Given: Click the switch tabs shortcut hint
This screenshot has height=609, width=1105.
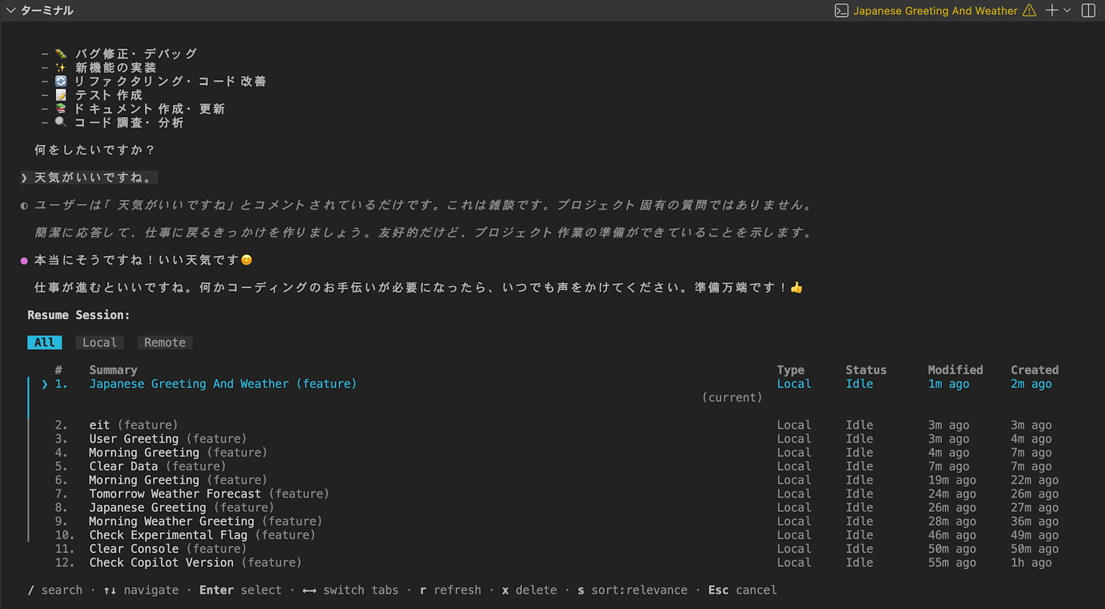Looking at the screenshot, I should 350,590.
